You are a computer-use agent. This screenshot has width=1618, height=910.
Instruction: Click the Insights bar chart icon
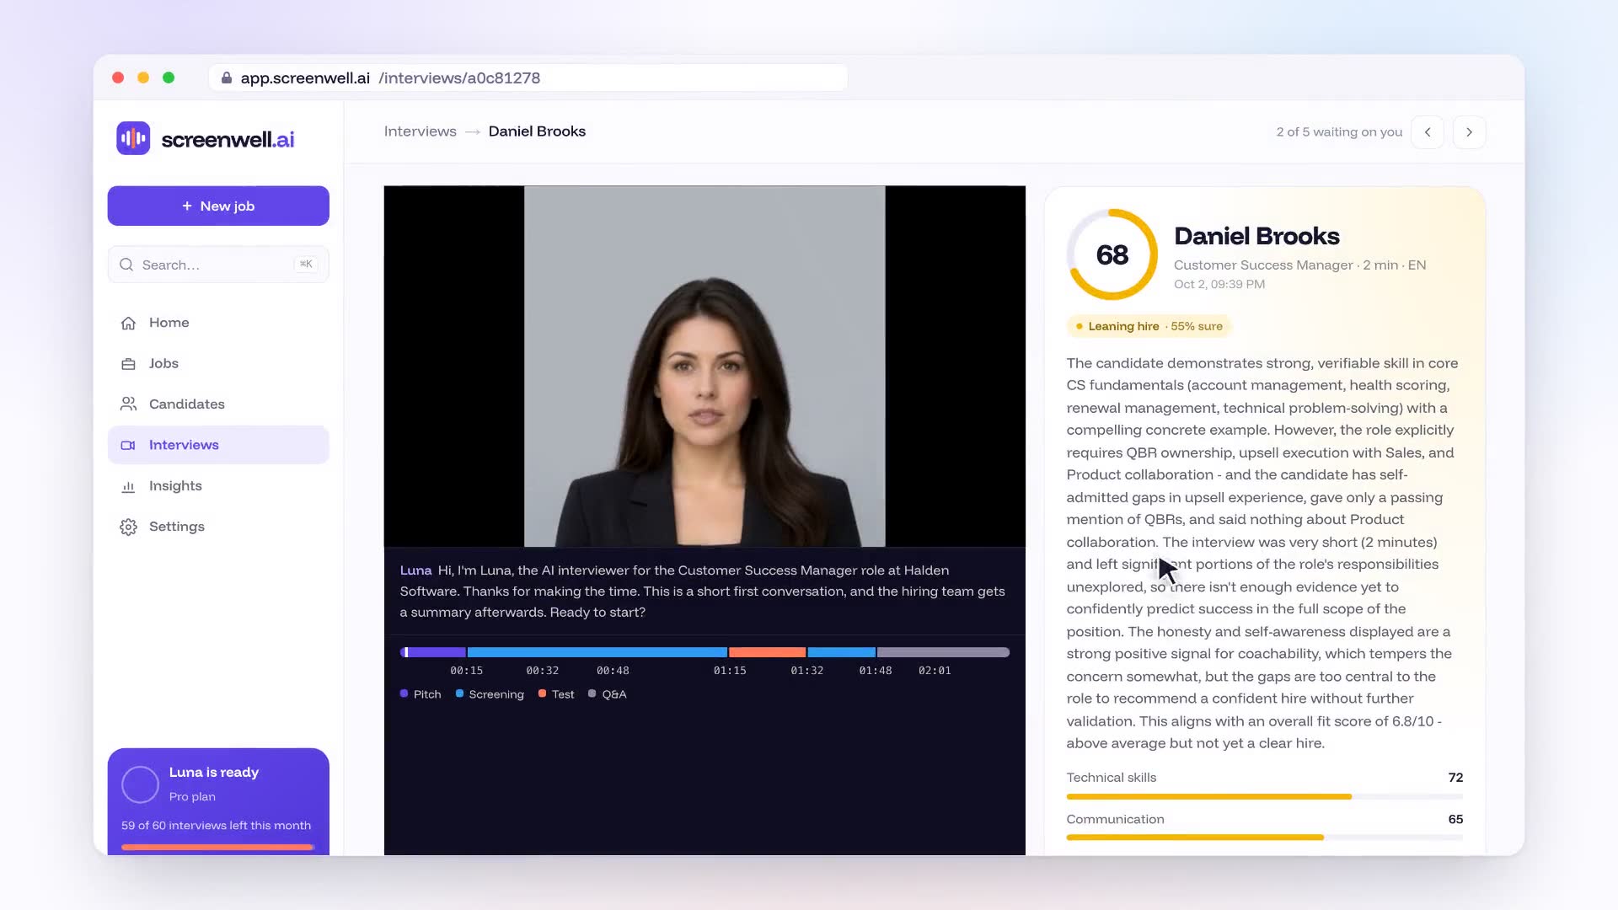[x=128, y=486]
